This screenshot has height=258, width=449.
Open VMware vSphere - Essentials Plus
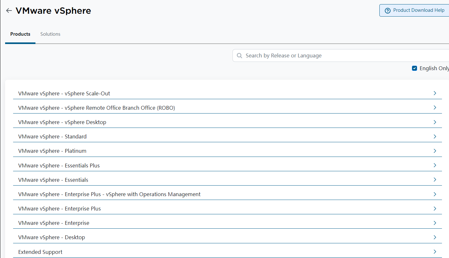[x=59, y=166]
